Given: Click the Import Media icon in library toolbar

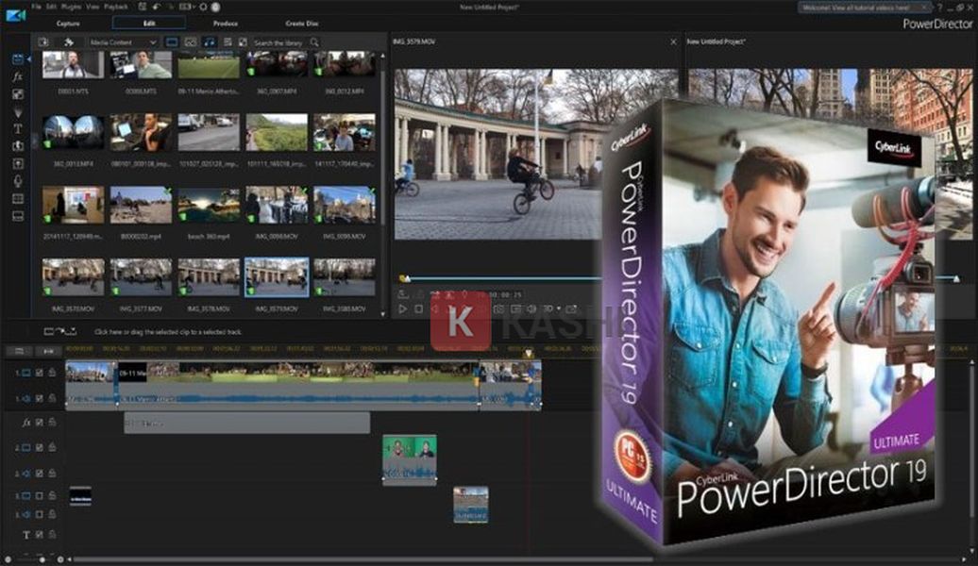Looking at the screenshot, I should pyautogui.click(x=43, y=42).
